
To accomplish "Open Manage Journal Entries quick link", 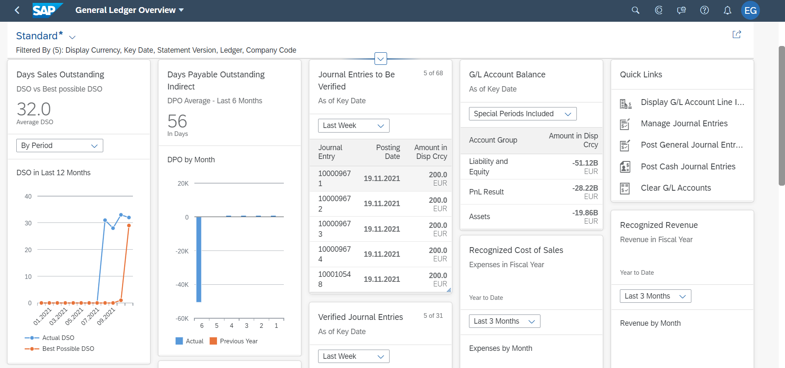I will 684,123.
